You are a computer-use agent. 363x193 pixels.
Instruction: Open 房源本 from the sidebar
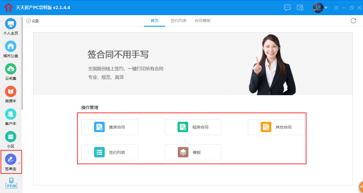[11, 92]
